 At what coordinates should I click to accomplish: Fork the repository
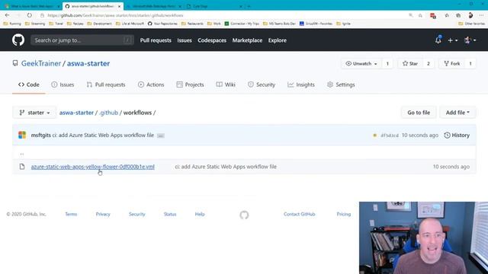(x=452, y=63)
